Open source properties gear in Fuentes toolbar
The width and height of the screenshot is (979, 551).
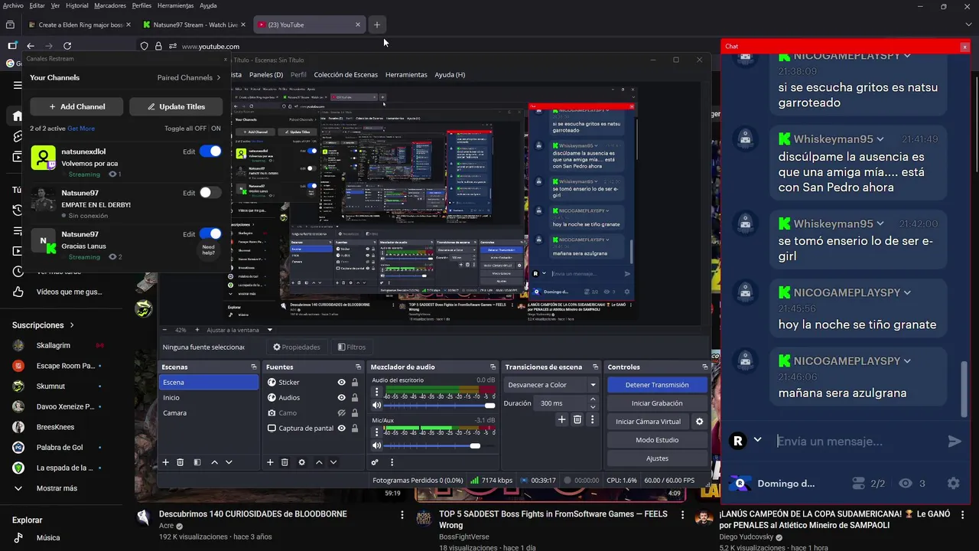pyautogui.click(x=302, y=462)
